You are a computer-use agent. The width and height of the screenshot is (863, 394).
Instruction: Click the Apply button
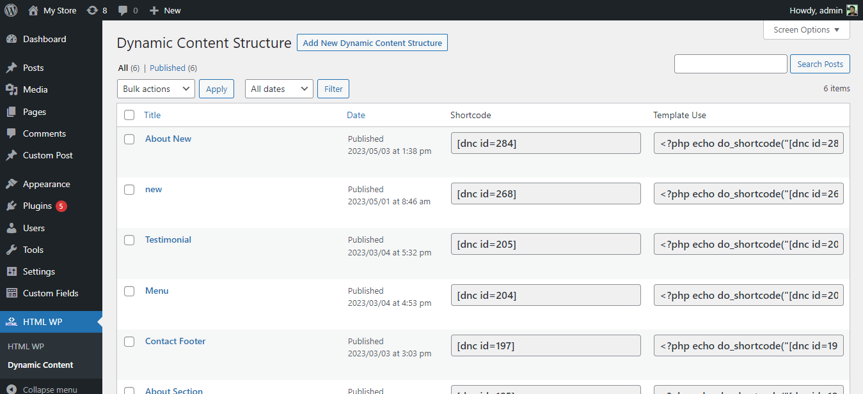216,89
